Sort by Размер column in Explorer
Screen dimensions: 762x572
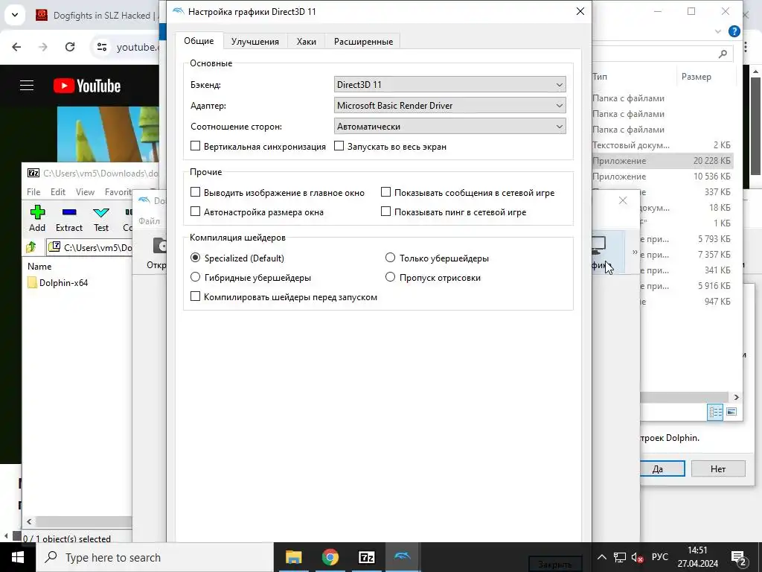(696, 77)
